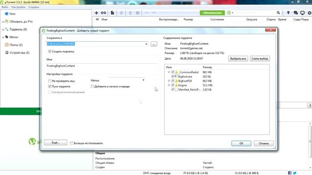Sort by Состояние column header
Screen dimensions: 312x175
217,19
